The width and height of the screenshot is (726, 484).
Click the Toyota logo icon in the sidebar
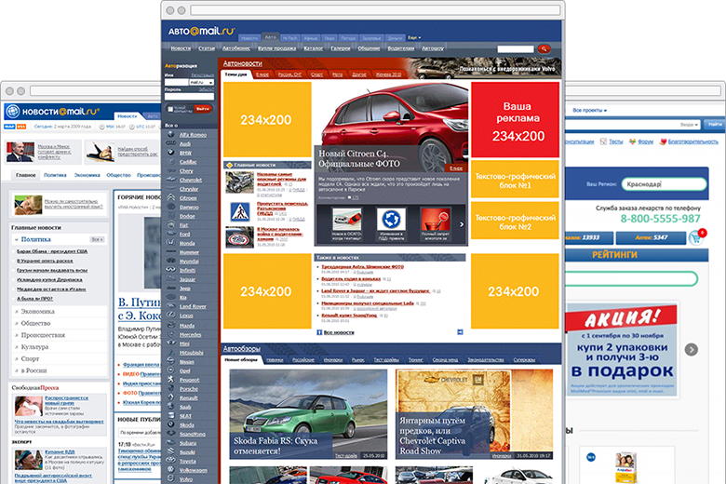(x=171, y=461)
